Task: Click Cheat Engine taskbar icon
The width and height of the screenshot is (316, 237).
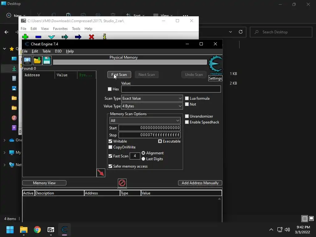Action: [x=64, y=230]
